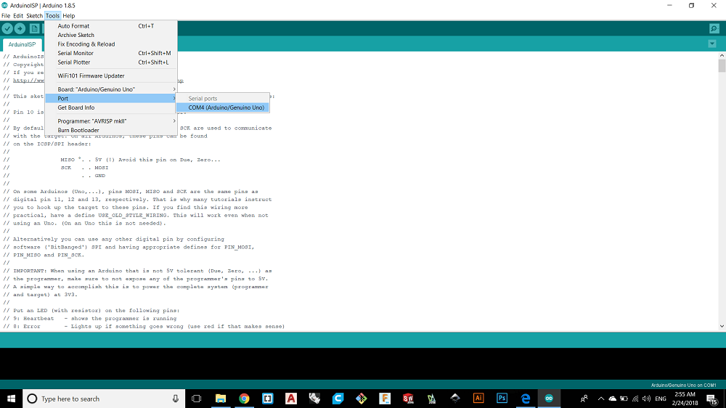The image size is (726, 408).
Task: Expand the Programmer AVRISP mkII submenu
Action: point(110,121)
